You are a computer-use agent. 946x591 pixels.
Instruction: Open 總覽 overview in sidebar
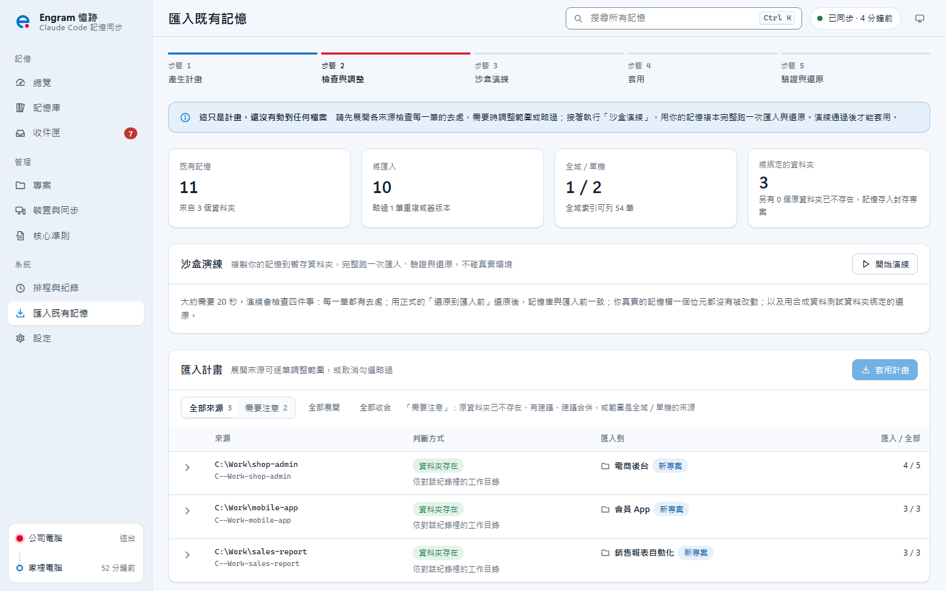(76, 83)
